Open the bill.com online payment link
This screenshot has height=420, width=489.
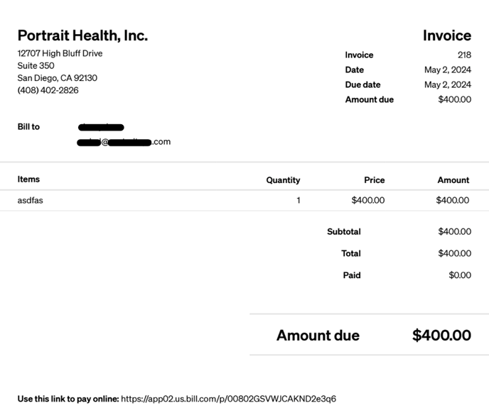[228, 399]
